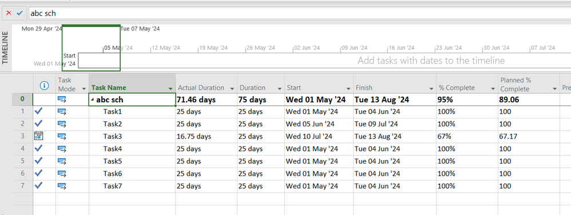
Task: Click the '02 Jun '24' timeline date marker
Action: click(307, 47)
